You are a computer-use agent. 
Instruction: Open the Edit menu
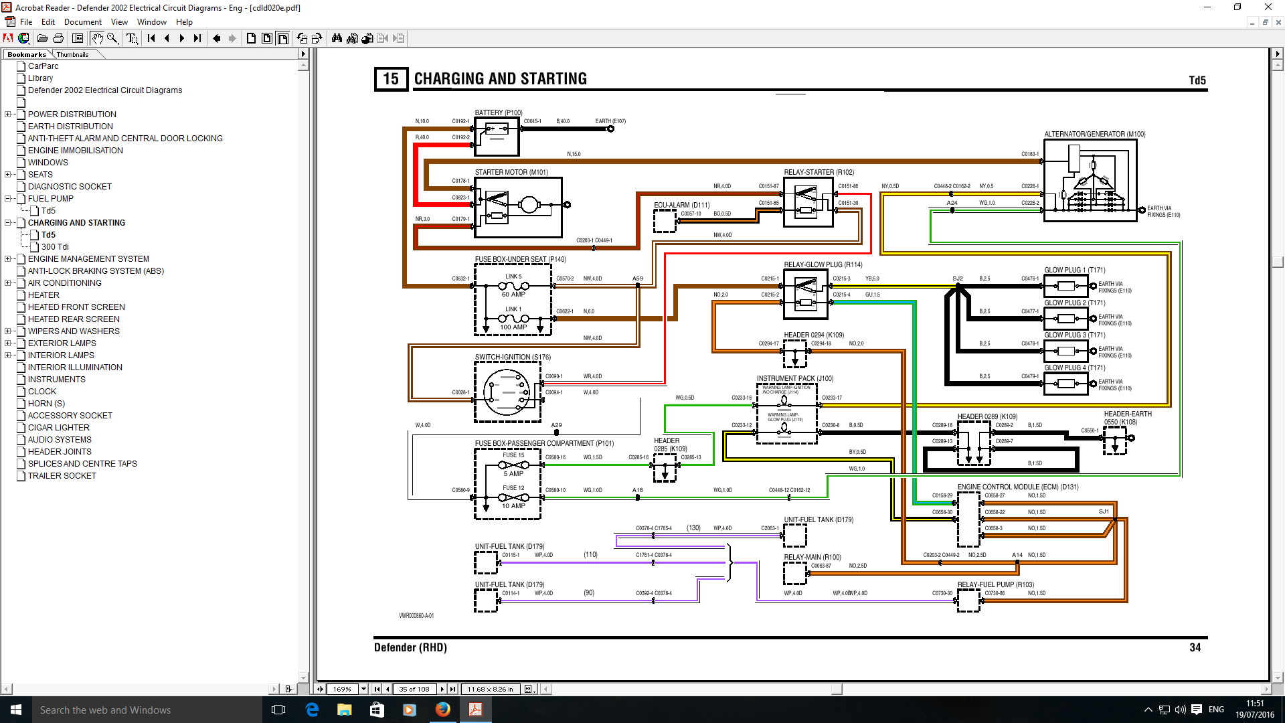pyautogui.click(x=48, y=22)
